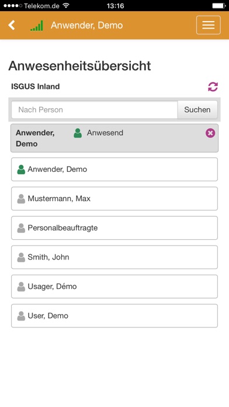Tap the battery icon in the status bar
Viewport: 229px width, 407px height.
[218, 5]
